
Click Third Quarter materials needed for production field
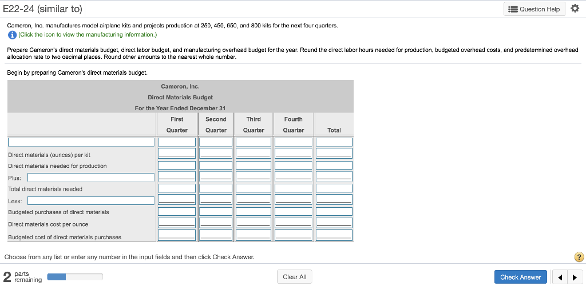click(254, 165)
